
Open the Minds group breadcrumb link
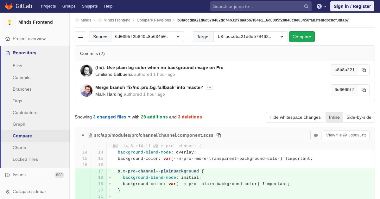pos(86,20)
